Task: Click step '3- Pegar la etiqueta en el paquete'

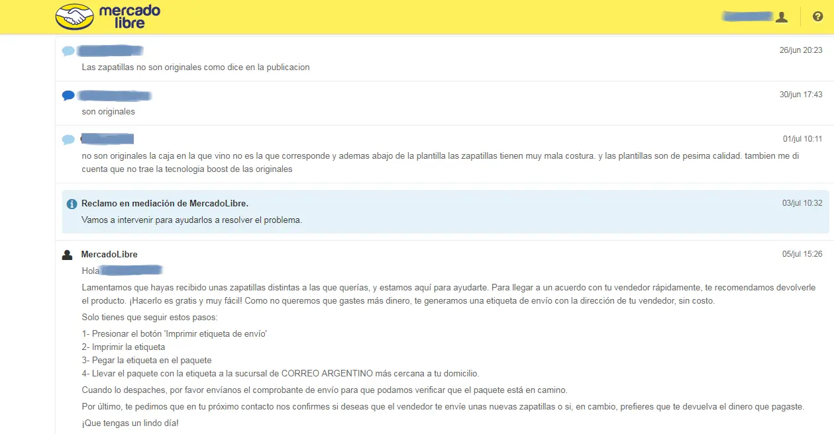Action: [x=146, y=360]
